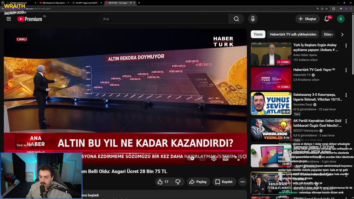This screenshot has width=354, height=199.
Task: Click the video progress bar
Action: (x=125, y=151)
